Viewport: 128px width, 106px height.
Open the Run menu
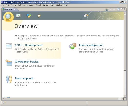52,5
